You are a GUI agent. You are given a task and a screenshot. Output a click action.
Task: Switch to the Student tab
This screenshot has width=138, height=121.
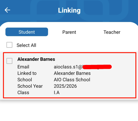[27, 32]
